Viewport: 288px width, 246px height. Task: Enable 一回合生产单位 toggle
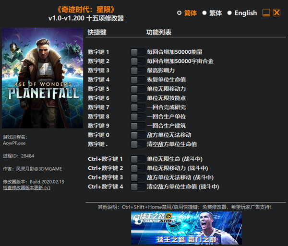point(138,117)
